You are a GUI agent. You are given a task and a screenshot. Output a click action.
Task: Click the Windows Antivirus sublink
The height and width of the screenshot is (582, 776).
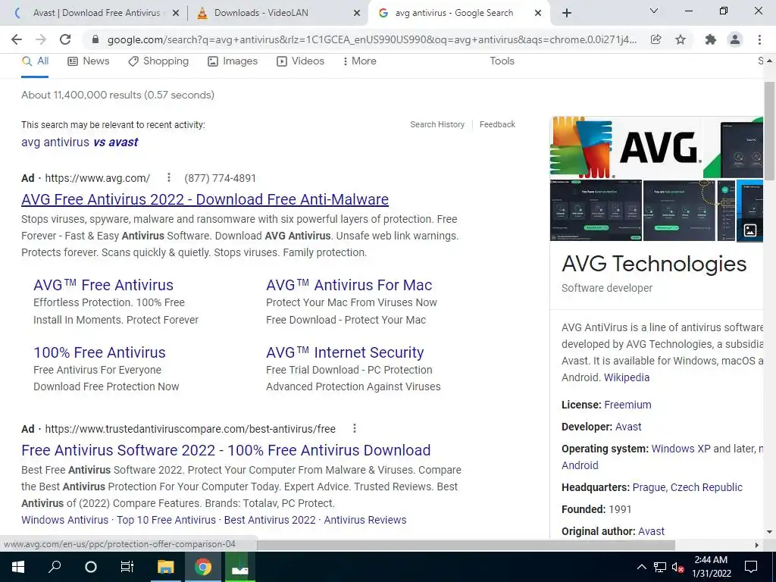point(65,520)
